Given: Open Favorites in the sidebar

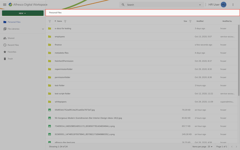Looking at the screenshot, I should tap(12, 52).
